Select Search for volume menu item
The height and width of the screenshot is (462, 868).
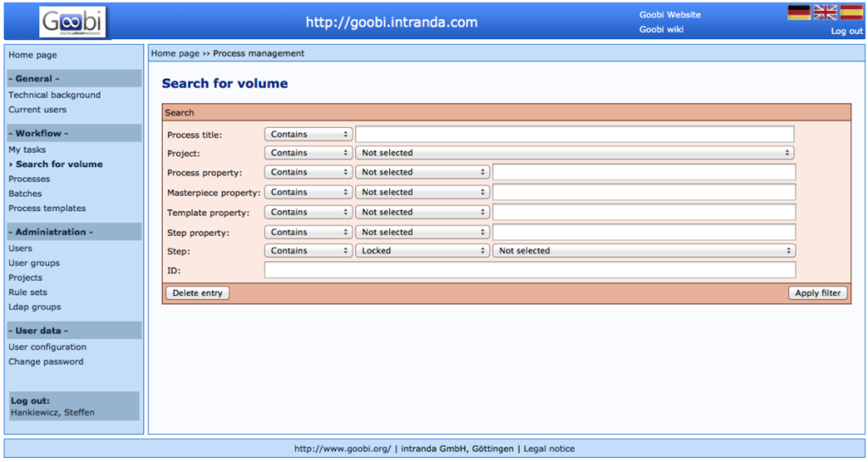coord(58,164)
